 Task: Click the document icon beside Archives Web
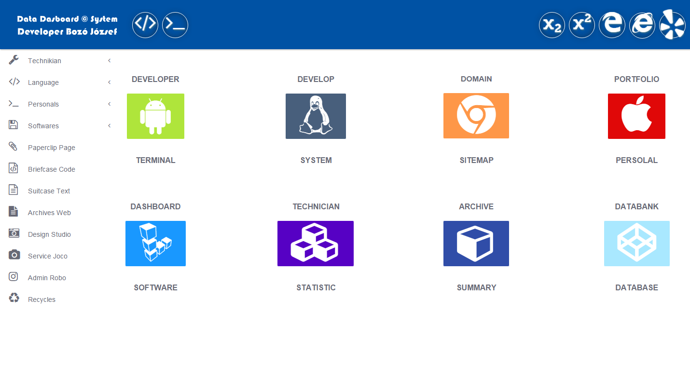pos(14,212)
